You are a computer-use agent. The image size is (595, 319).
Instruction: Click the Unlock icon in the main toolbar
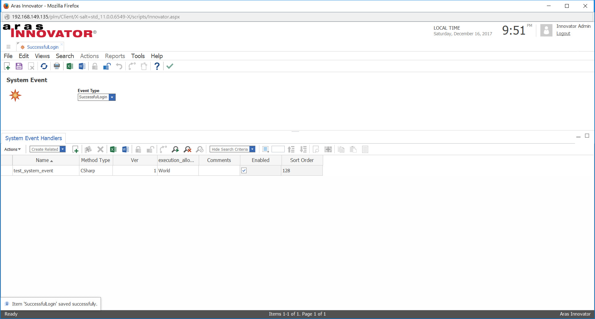107,66
